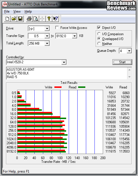Click the 64.0 row read value 105691

point(124,122)
